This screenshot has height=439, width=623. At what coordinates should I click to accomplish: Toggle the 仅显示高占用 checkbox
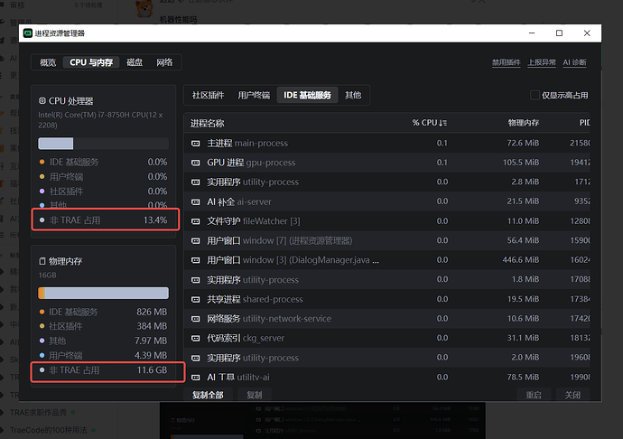(535, 96)
